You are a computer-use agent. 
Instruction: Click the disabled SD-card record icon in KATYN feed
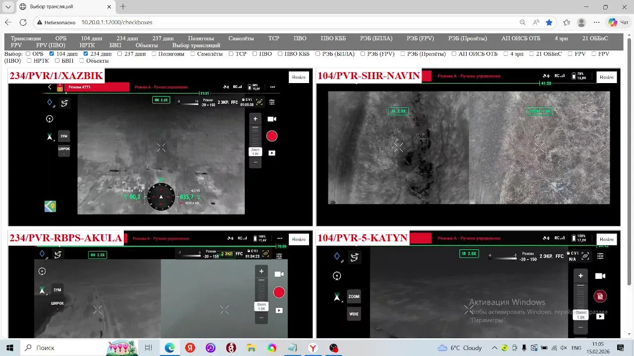click(600, 296)
